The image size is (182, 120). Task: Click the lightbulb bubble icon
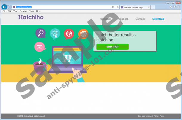(55, 33)
